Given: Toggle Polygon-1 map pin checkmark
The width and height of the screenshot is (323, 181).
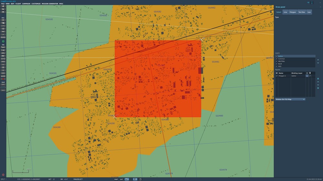Looking at the screenshot, I should (x=310, y=76).
